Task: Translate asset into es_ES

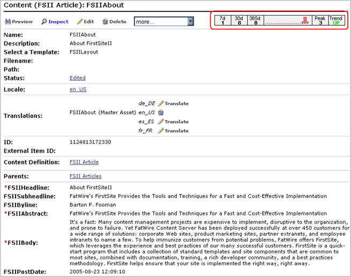Action: tap(177, 122)
